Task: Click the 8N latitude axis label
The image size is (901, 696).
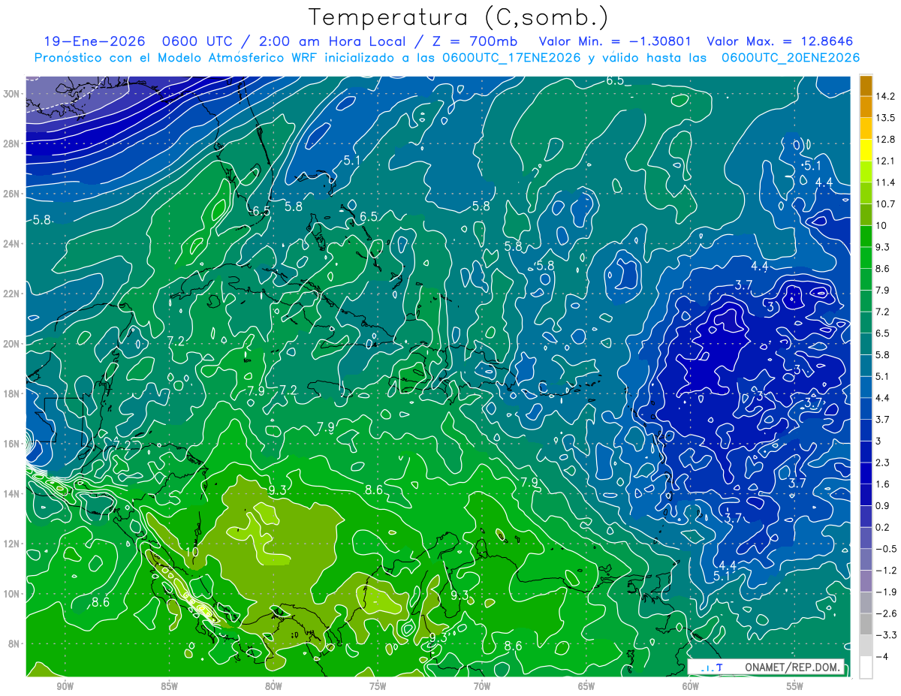Action: (14, 643)
